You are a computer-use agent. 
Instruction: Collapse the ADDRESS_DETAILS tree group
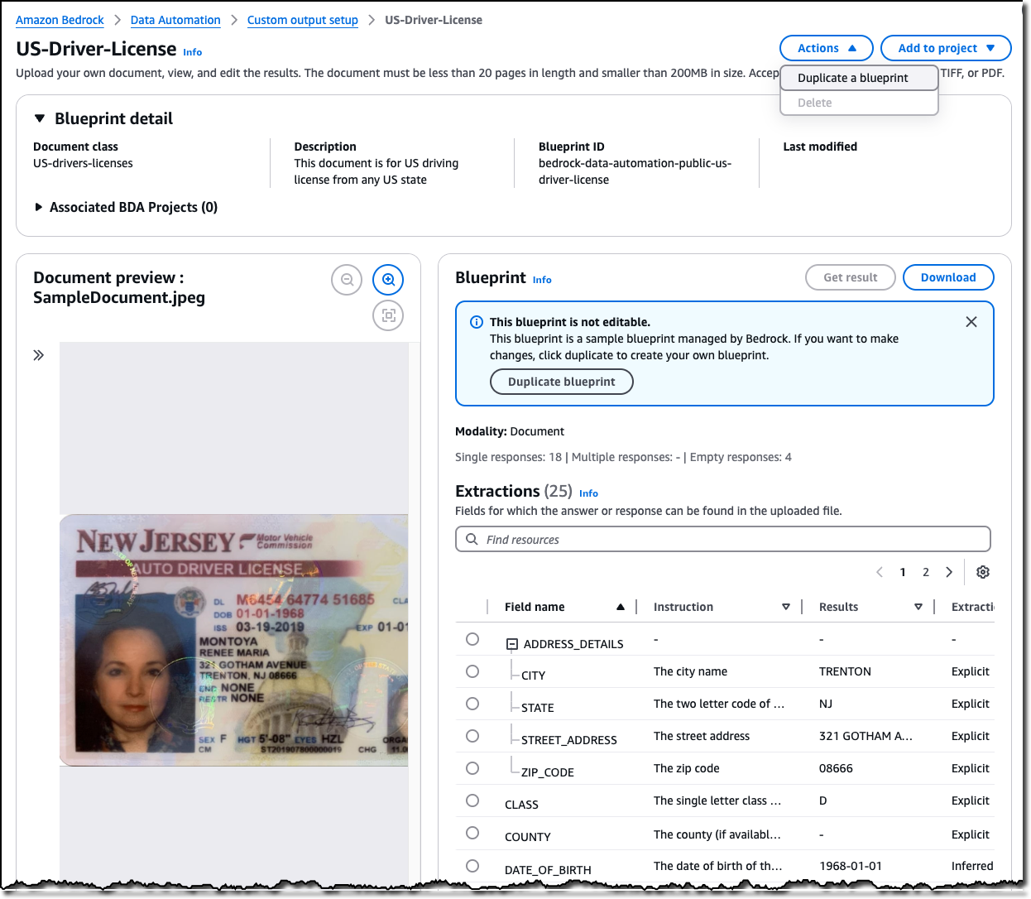click(512, 644)
